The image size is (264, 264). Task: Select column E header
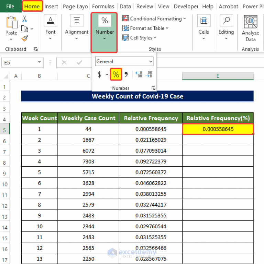pos(218,76)
